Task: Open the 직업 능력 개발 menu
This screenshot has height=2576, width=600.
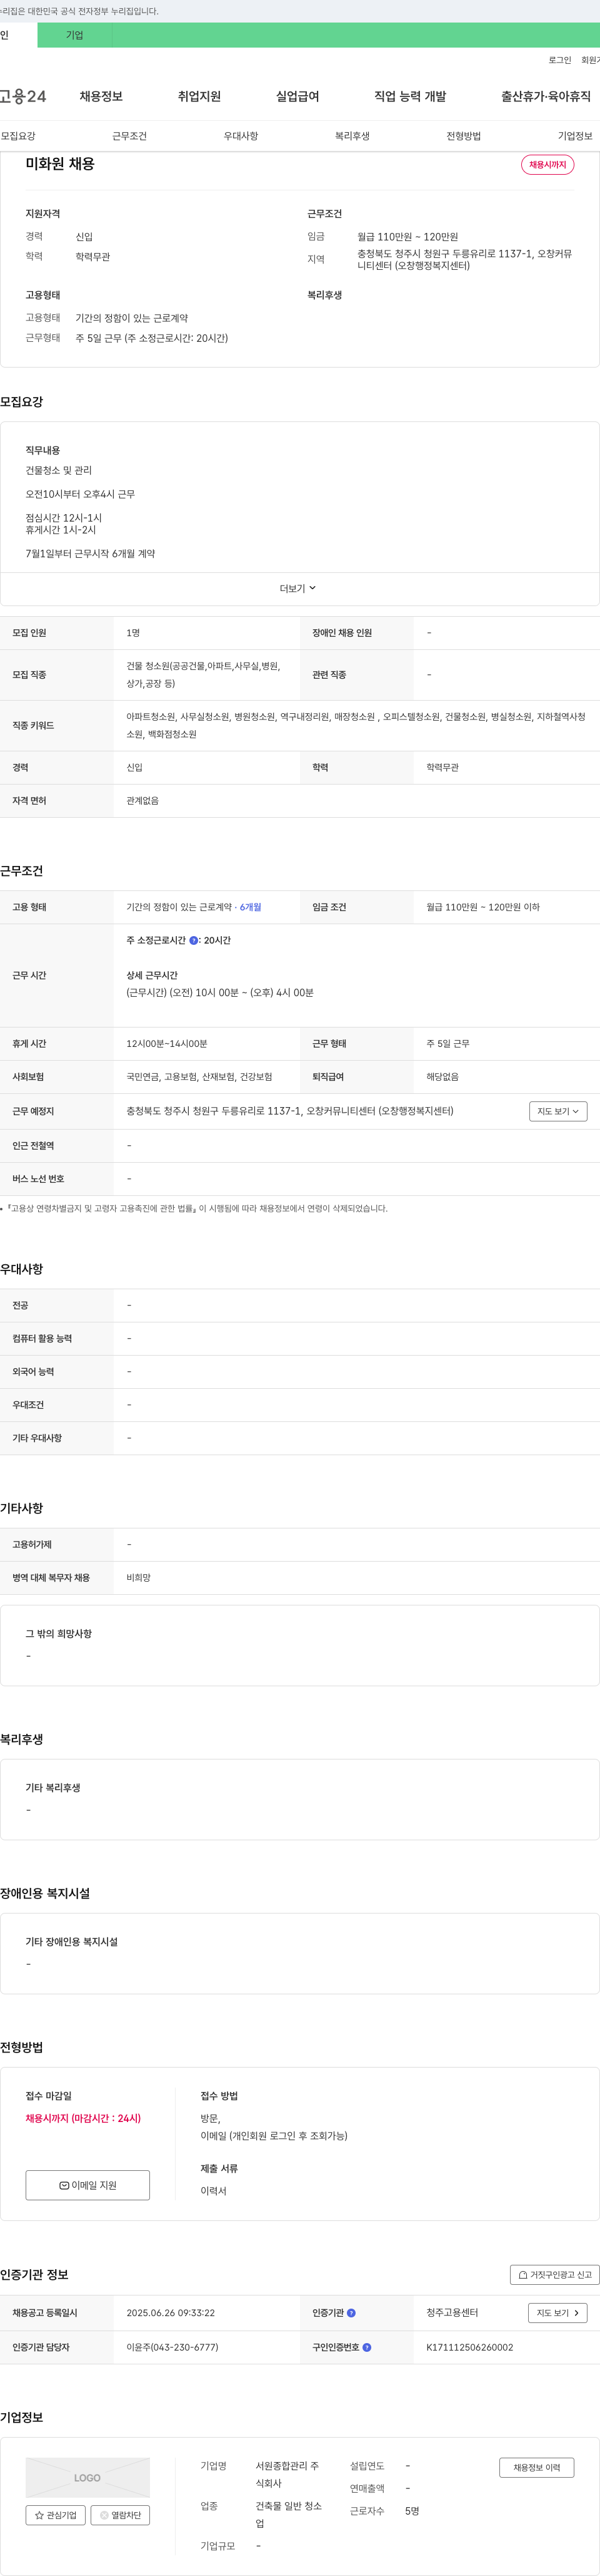Action: coord(411,96)
